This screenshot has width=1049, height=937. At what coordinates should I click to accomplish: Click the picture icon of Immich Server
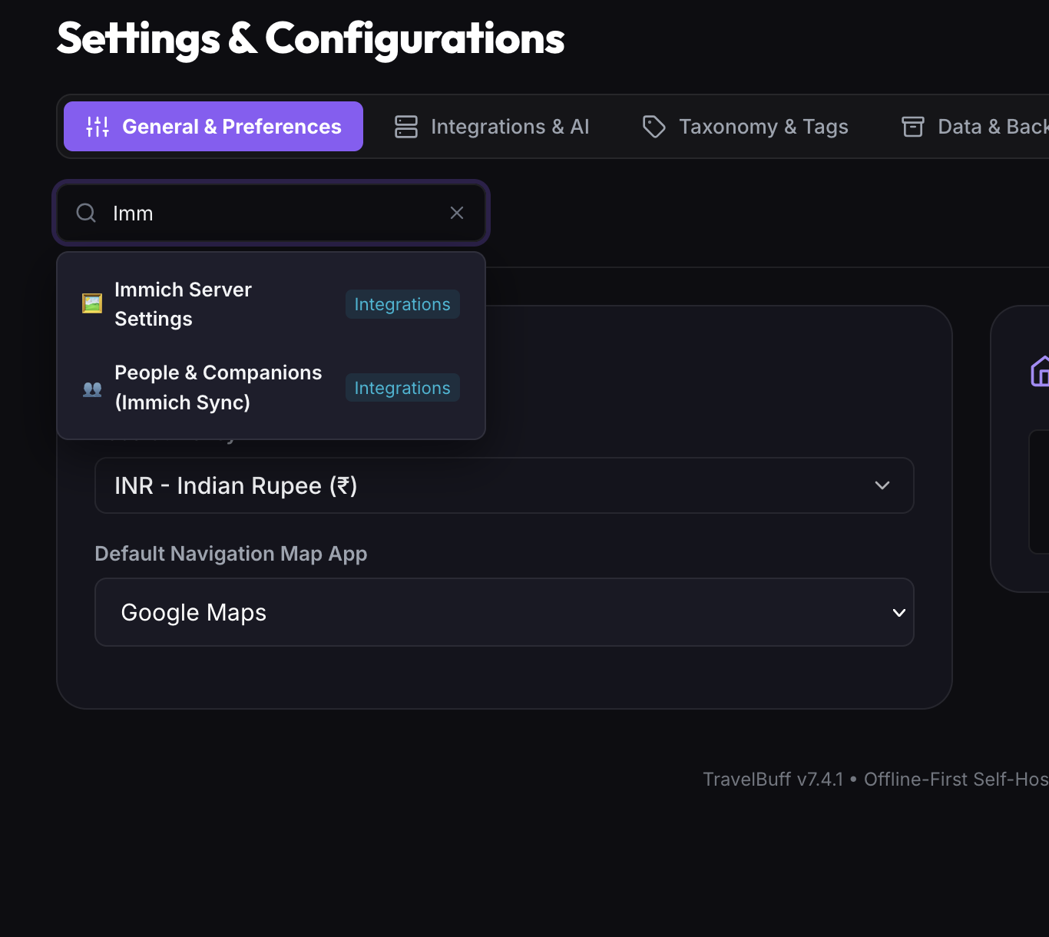[92, 303]
